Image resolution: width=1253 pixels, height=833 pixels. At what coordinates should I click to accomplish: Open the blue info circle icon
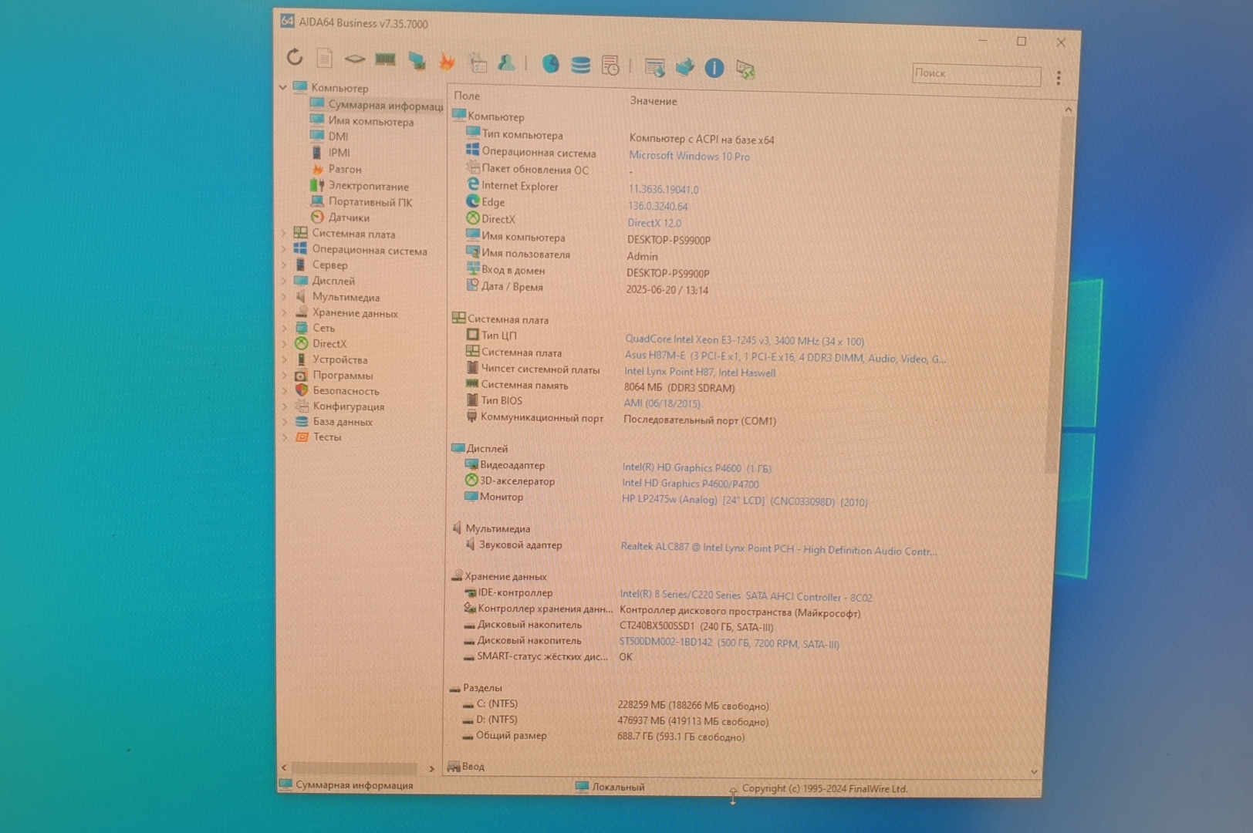click(x=714, y=69)
